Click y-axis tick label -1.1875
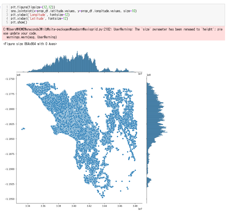The height and width of the screenshot is (211, 228). point(10,154)
